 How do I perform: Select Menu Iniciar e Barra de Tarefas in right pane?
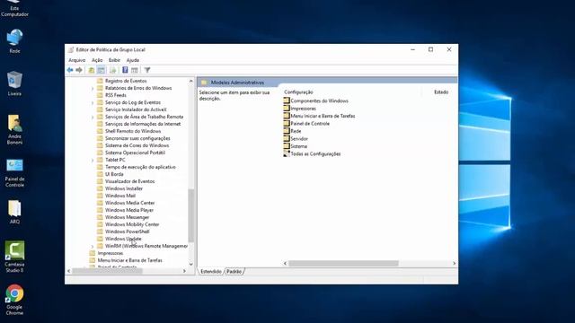[x=319, y=116]
